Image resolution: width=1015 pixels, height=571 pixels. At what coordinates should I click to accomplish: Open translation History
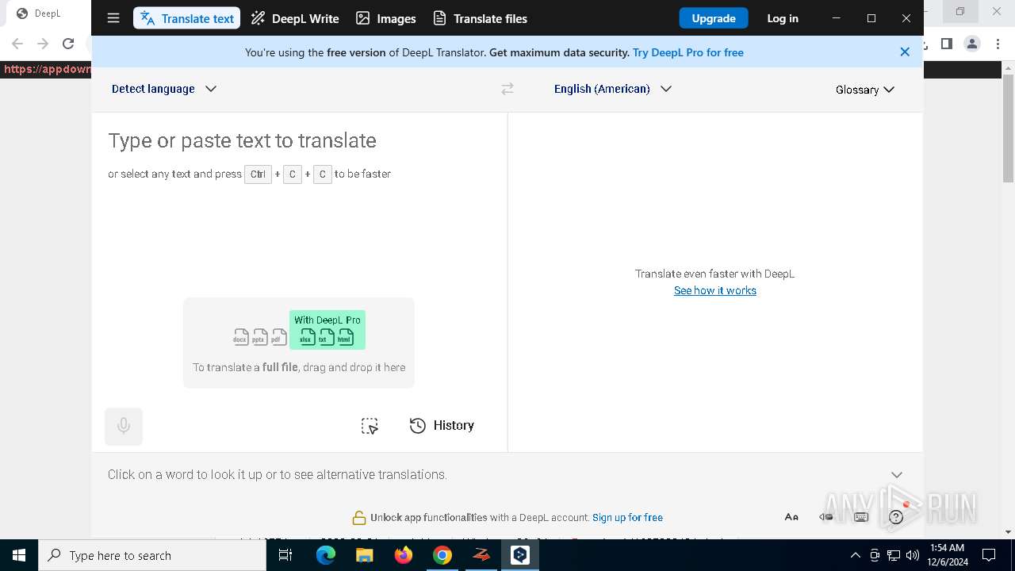tap(442, 426)
